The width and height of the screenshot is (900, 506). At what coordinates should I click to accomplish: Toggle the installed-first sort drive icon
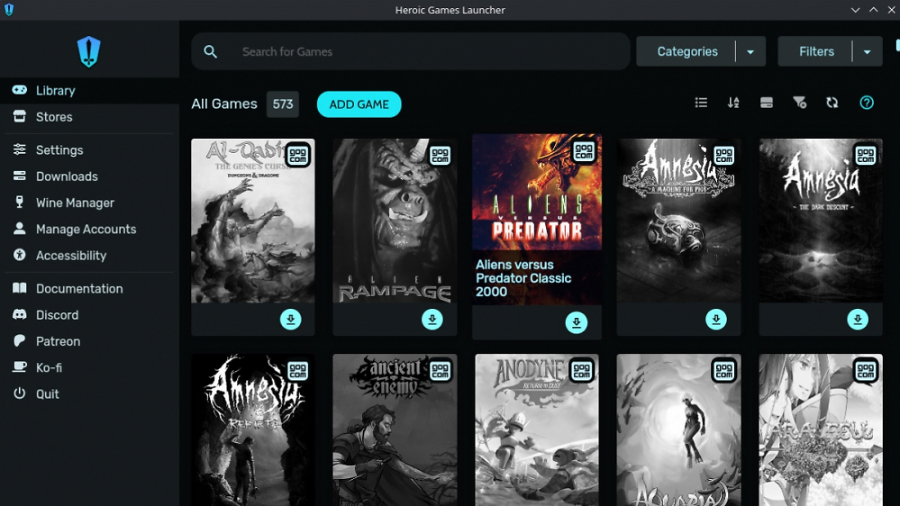click(767, 103)
